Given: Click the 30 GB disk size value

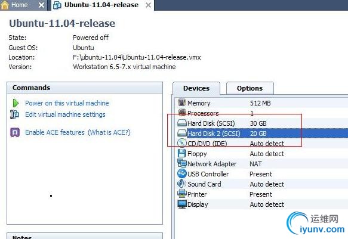Looking at the screenshot, I should (258, 123).
